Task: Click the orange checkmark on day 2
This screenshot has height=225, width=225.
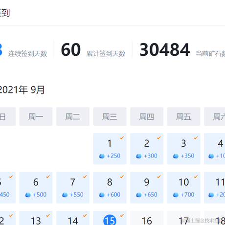Action: click(159, 138)
